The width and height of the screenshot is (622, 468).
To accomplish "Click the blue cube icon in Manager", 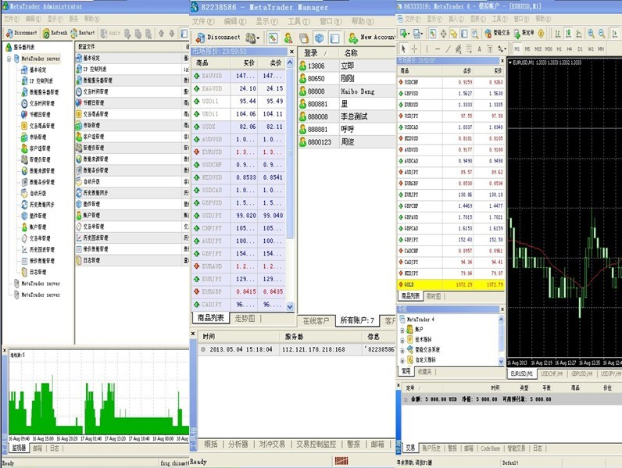I will coord(320,38).
